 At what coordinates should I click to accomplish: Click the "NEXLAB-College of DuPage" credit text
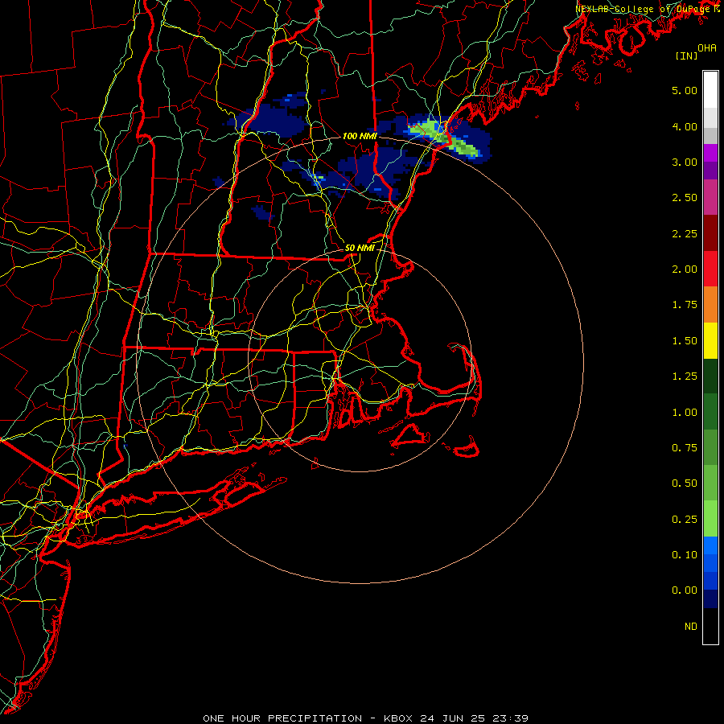click(644, 9)
